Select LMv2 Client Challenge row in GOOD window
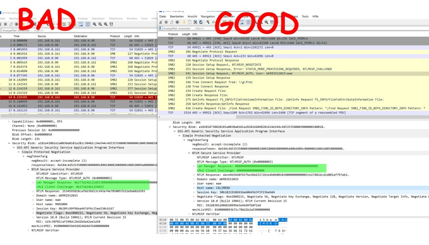429x245 pixels. tap(231, 170)
